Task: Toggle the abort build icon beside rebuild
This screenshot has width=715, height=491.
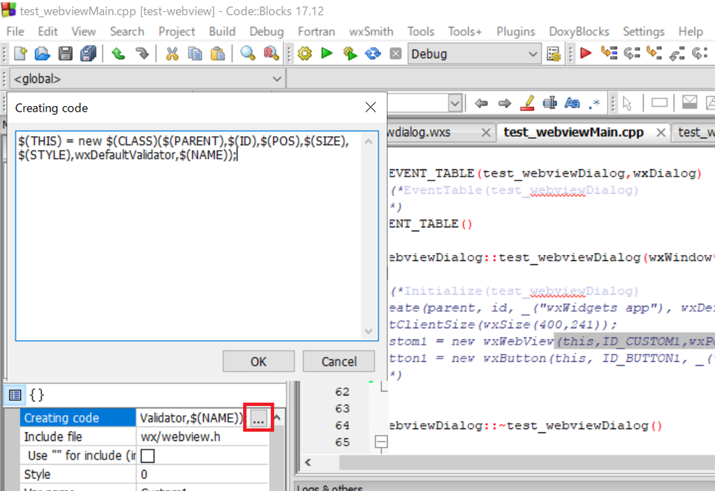Action: [x=395, y=53]
